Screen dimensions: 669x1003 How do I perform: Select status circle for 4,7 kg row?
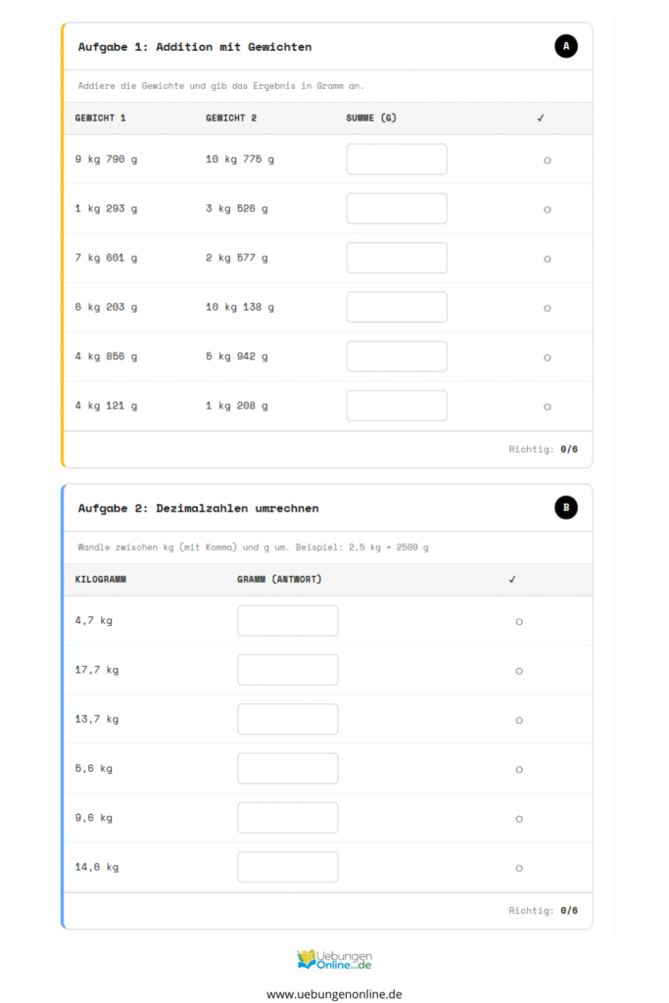[518, 621]
